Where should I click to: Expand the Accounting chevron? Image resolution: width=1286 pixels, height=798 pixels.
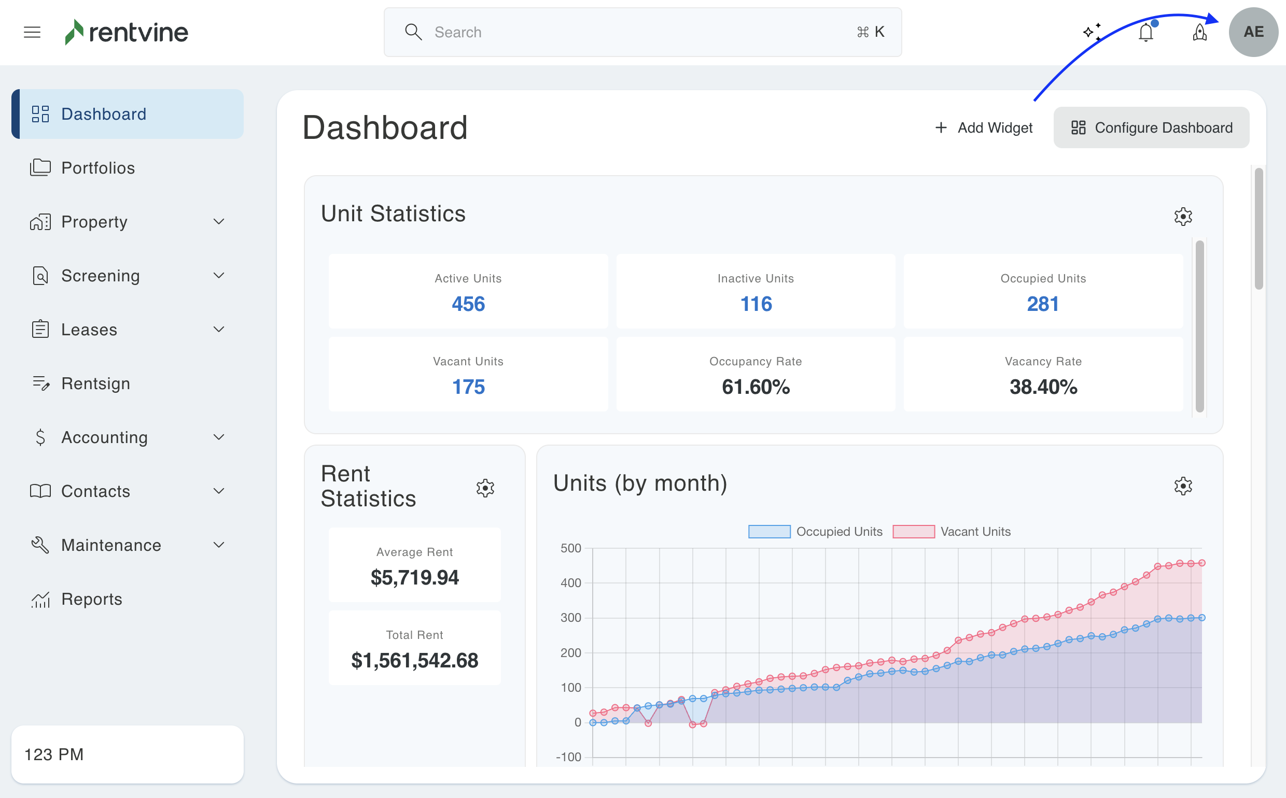pos(219,437)
